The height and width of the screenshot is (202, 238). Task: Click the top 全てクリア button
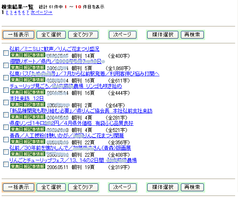click(x=83, y=35)
